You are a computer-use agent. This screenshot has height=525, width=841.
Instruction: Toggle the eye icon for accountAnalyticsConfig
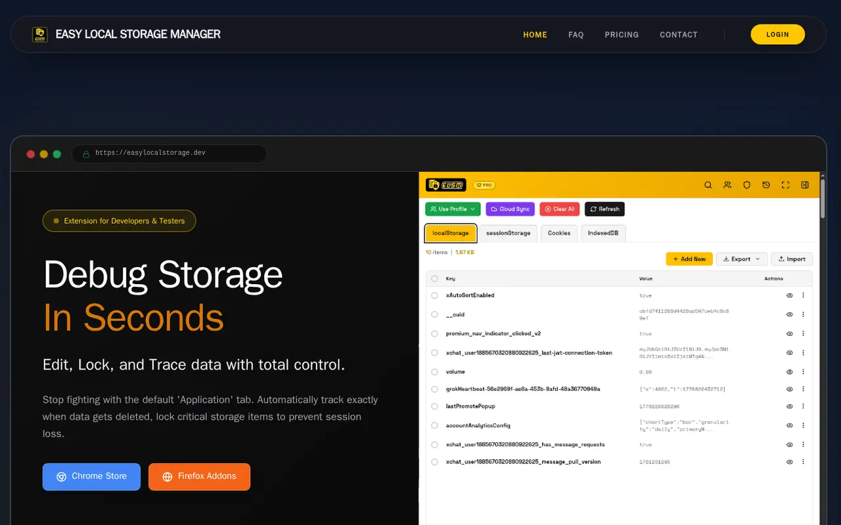pyautogui.click(x=790, y=426)
